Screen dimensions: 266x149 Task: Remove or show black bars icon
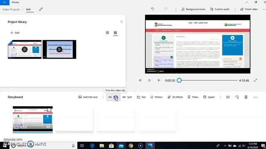[x=228, y=97]
